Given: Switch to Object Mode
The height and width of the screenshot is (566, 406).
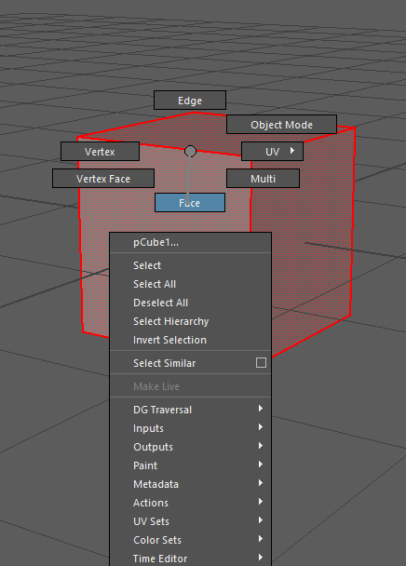Looking at the screenshot, I should pos(281,125).
